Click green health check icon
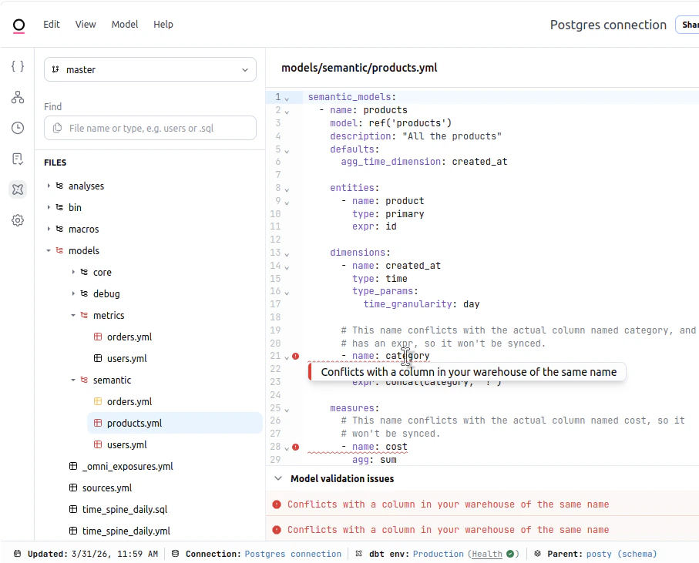Viewport: 699px width, 563px height. click(510, 554)
